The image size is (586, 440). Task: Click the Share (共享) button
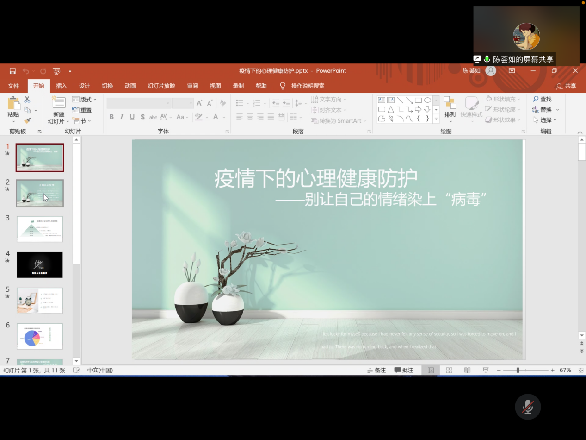[x=567, y=86]
